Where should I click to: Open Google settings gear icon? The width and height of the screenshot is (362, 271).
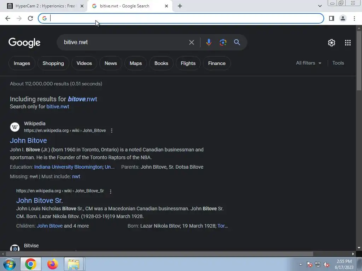(x=332, y=43)
